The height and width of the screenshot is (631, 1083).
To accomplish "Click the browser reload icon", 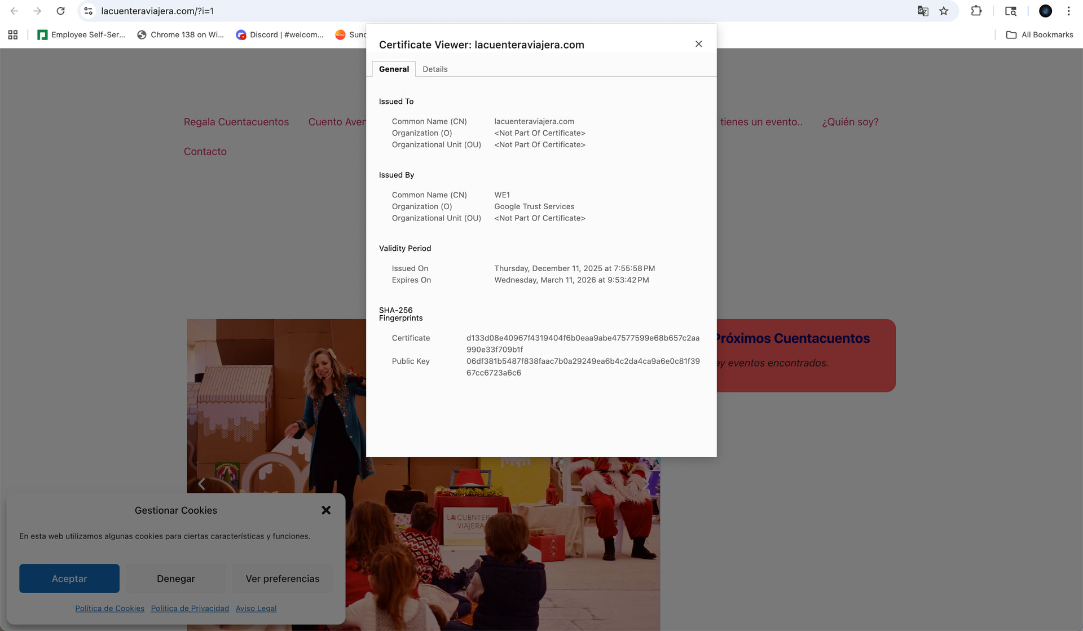I will pos(60,11).
